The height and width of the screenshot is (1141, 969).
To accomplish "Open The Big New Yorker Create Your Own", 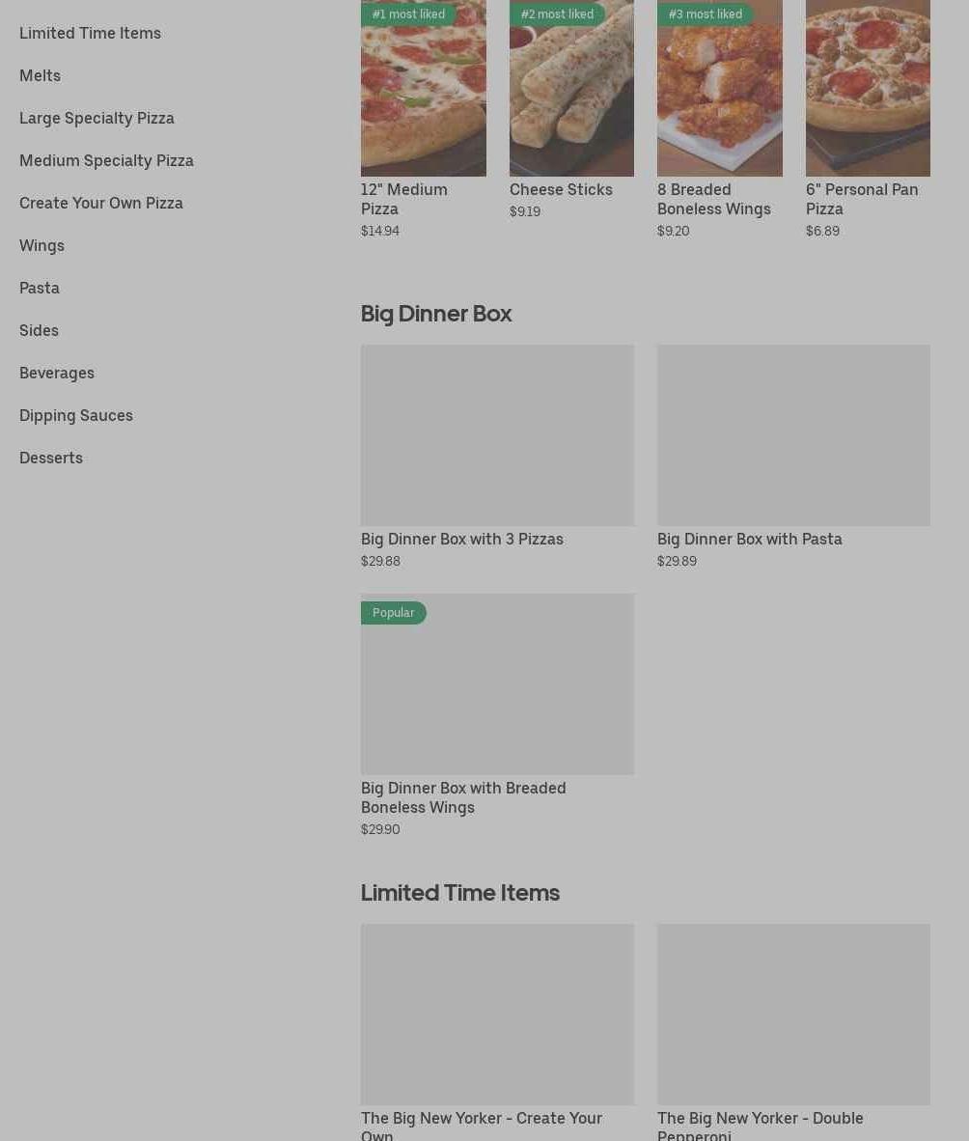I will tap(497, 1015).
